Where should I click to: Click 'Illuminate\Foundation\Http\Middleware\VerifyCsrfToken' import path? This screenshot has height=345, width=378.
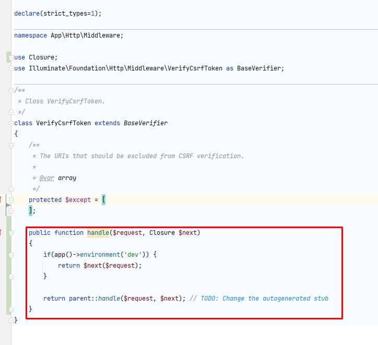point(125,68)
